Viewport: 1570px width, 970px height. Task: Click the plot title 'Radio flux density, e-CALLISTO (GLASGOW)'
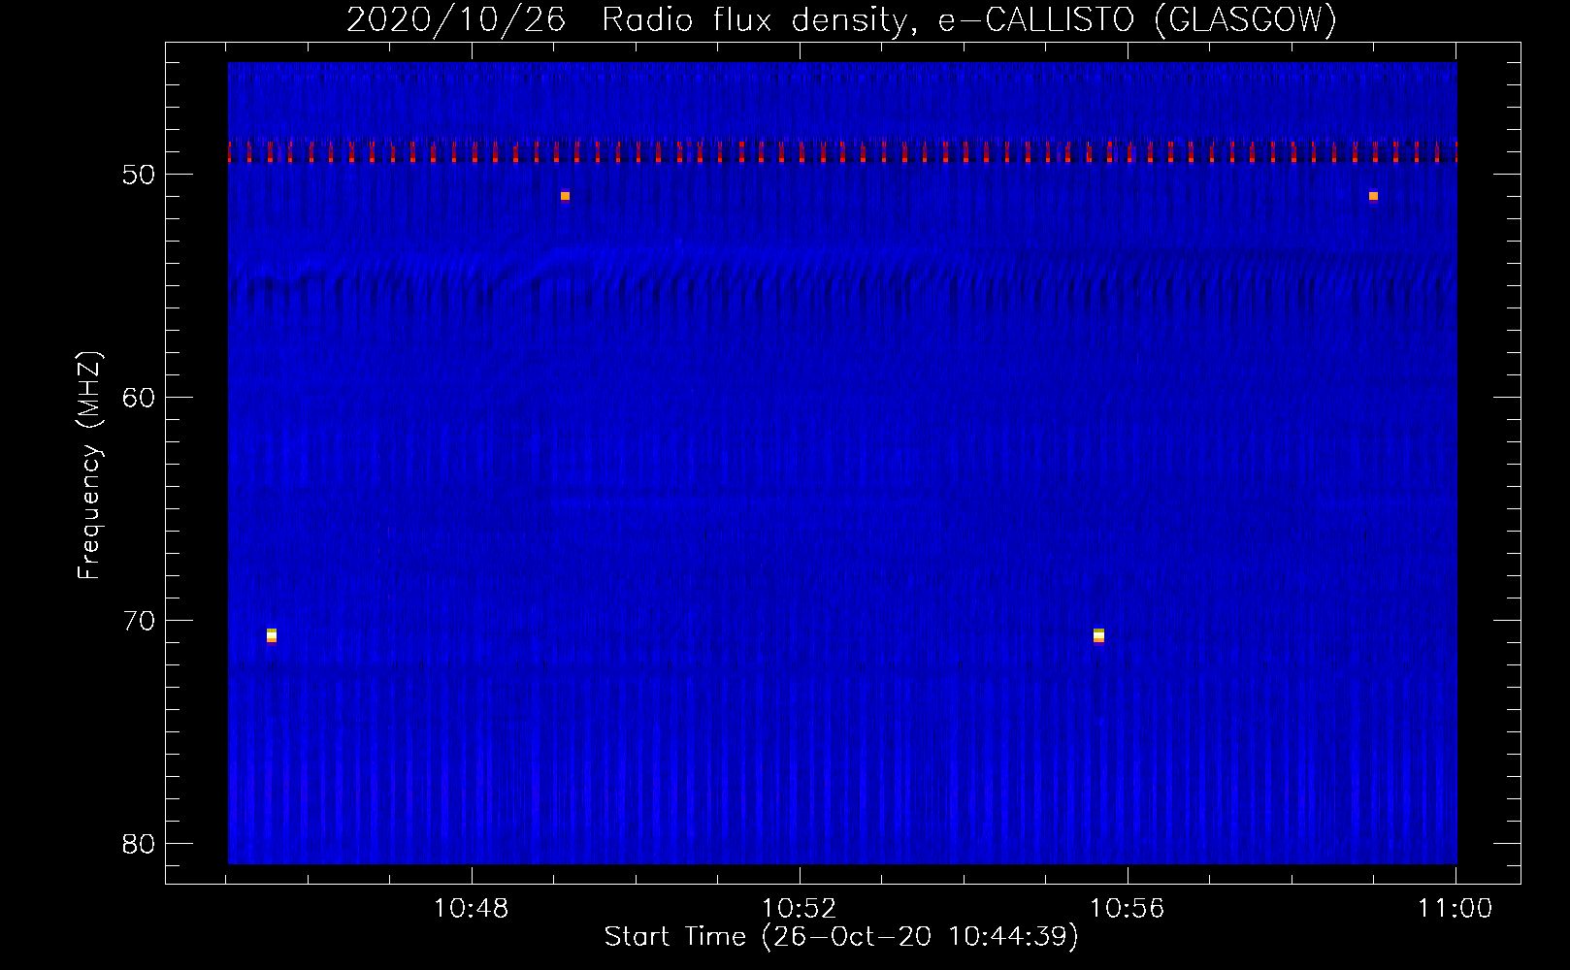coord(969,19)
